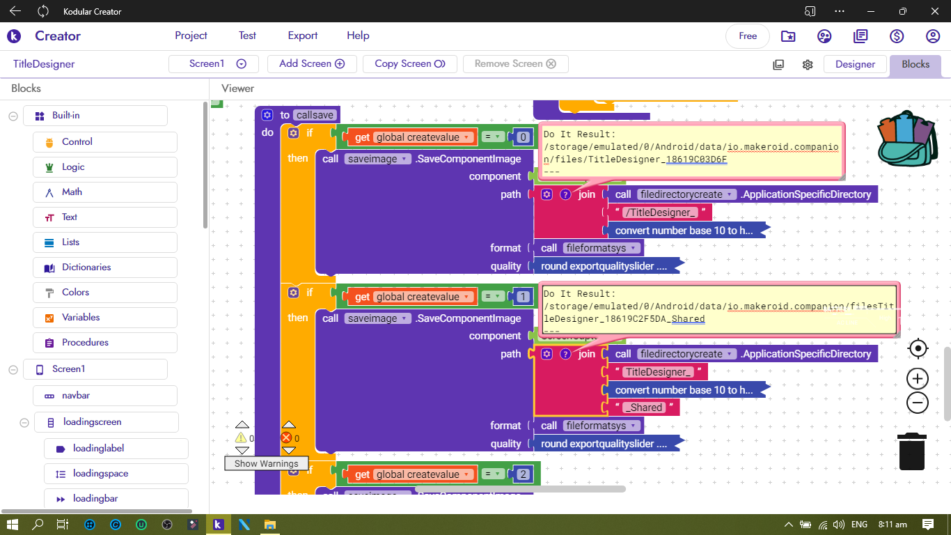Select the Procedures blocks drawer
951x535 pixels.
(105, 343)
